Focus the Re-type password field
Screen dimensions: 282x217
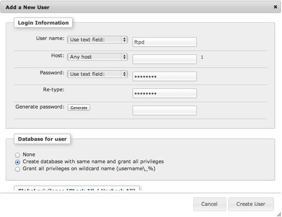coord(165,93)
